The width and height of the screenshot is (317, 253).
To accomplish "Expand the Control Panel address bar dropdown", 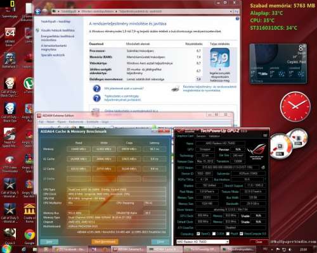I will click(231, 11).
